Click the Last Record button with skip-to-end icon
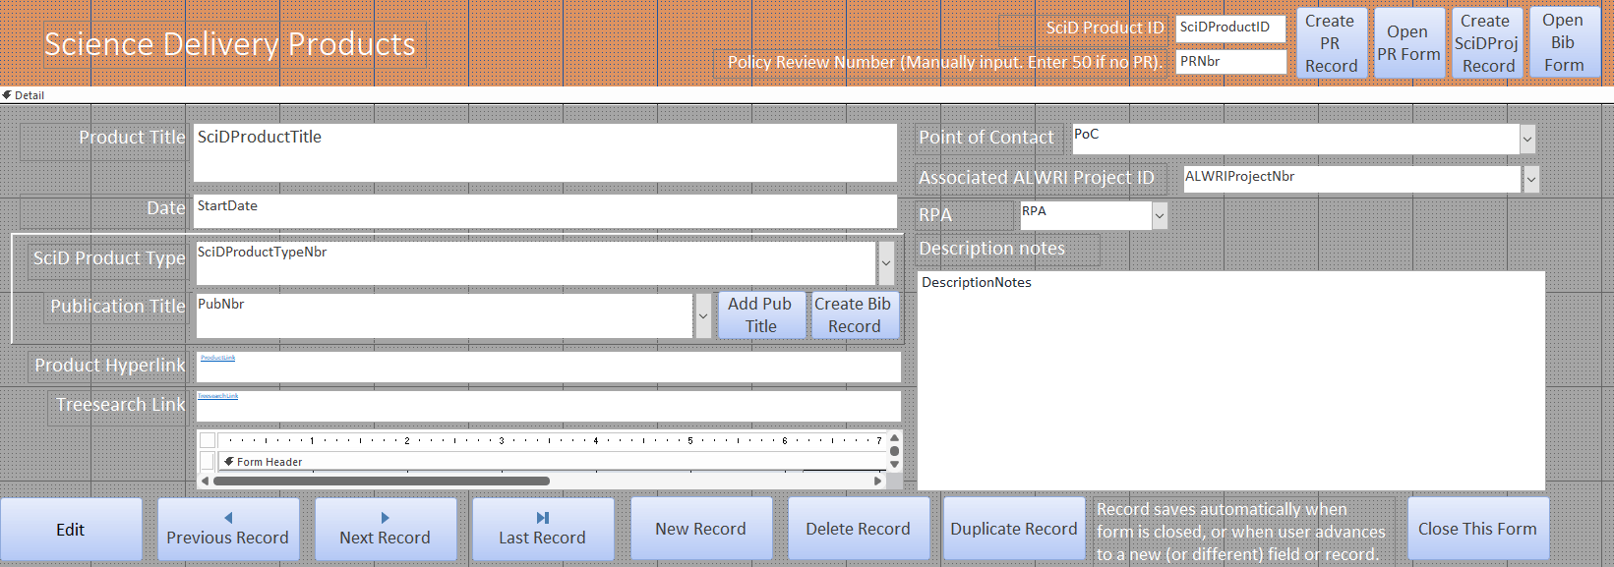This screenshot has width=1614, height=567. click(x=543, y=529)
